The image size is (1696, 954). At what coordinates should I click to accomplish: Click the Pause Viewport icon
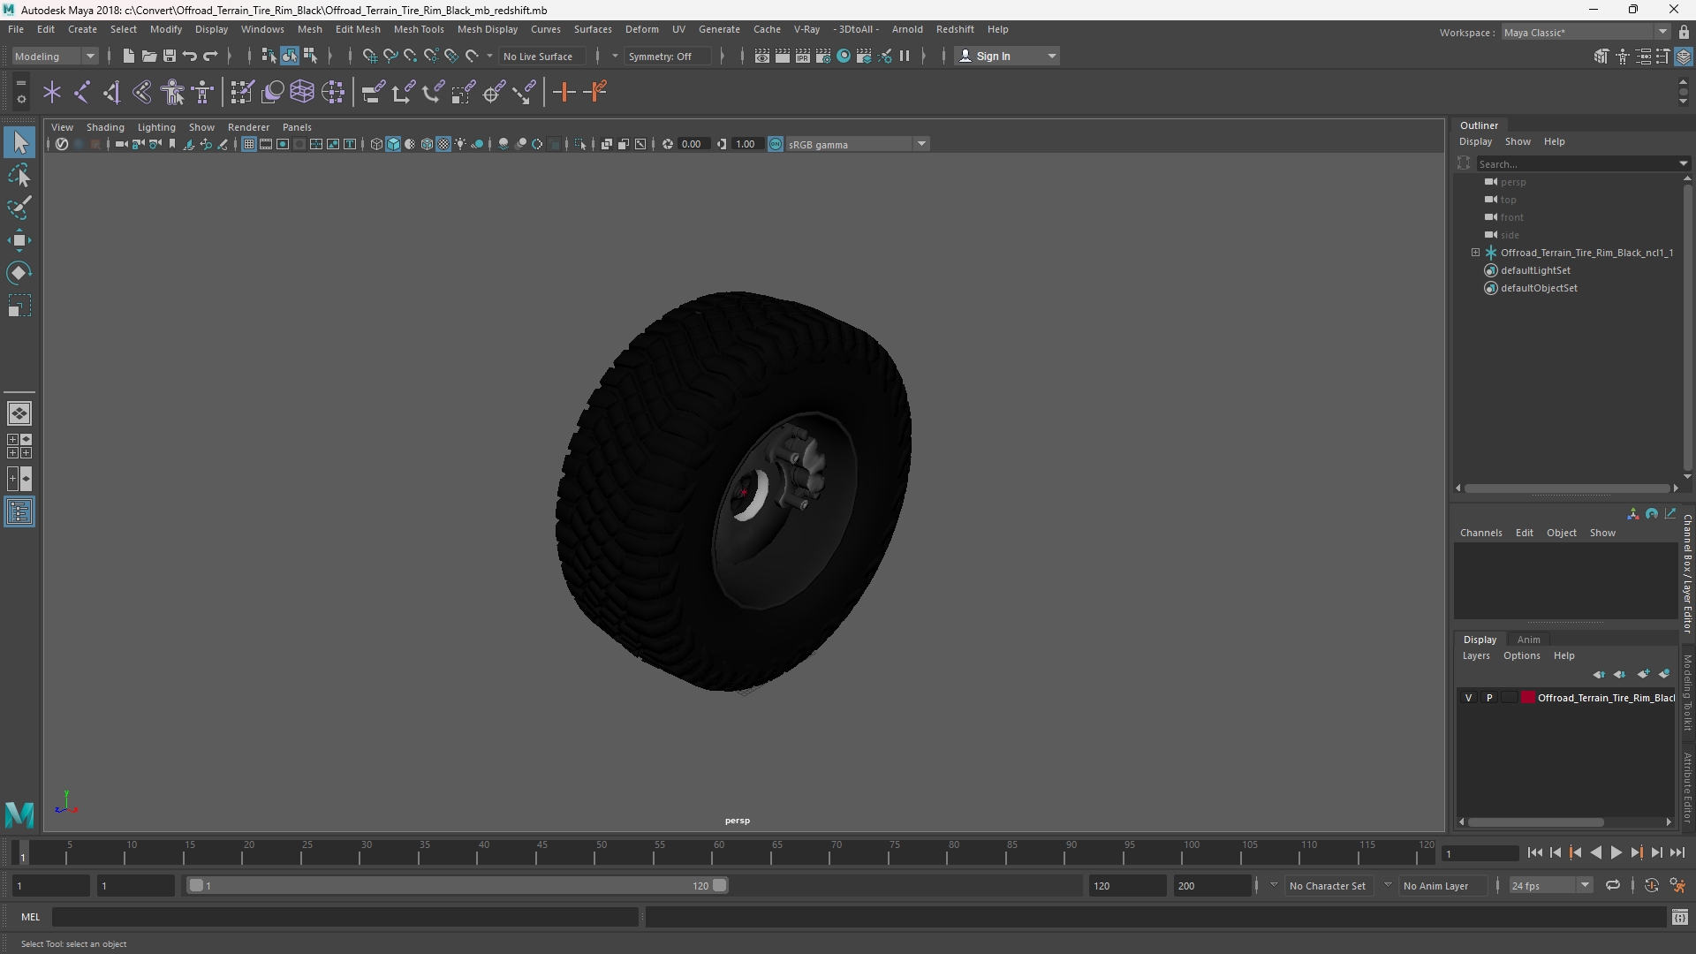(904, 56)
